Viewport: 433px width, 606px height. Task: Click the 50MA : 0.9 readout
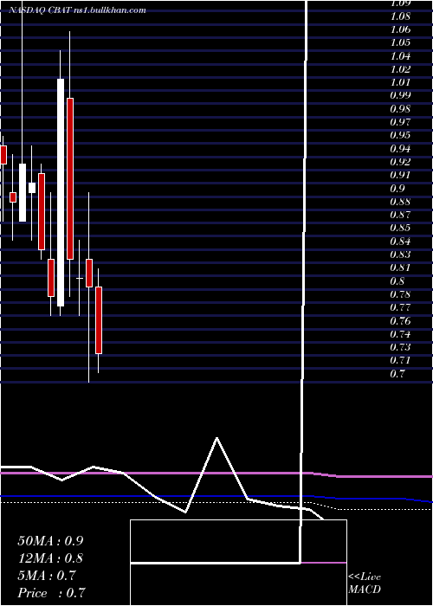pos(50,541)
